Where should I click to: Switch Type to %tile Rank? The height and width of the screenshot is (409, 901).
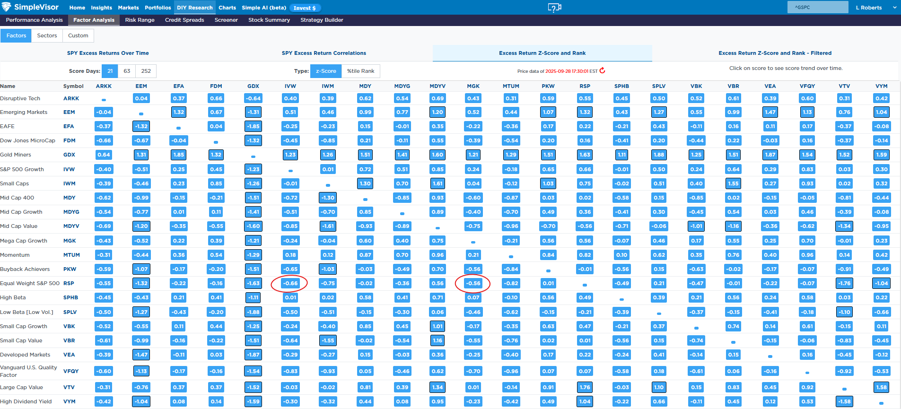[x=360, y=71]
